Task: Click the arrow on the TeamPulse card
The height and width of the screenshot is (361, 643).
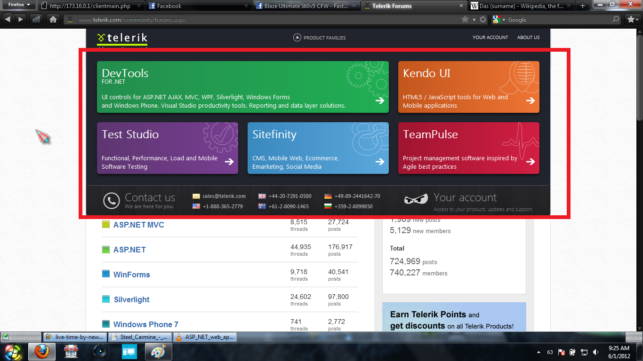Action: click(x=530, y=161)
